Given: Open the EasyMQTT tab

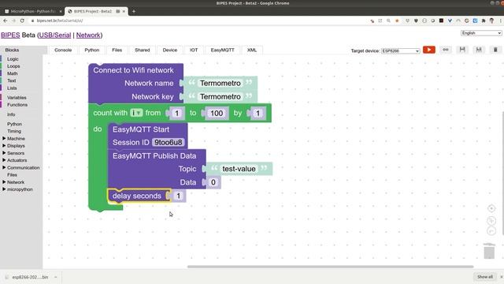Looking at the screenshot, I should coord(222,50).
